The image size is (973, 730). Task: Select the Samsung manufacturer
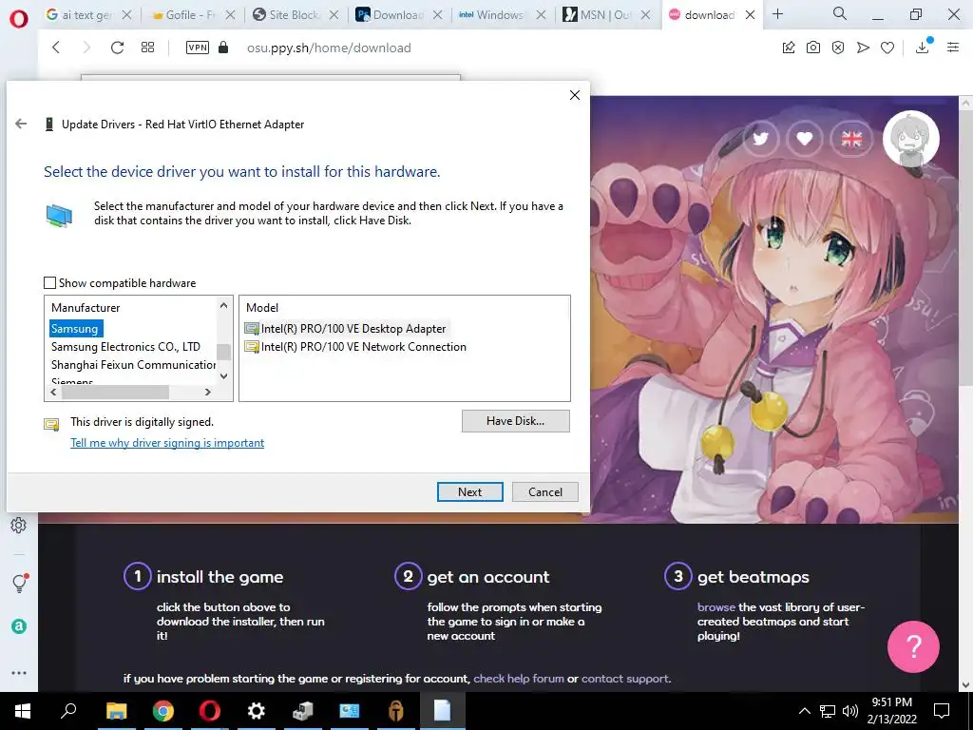[74, 328]
